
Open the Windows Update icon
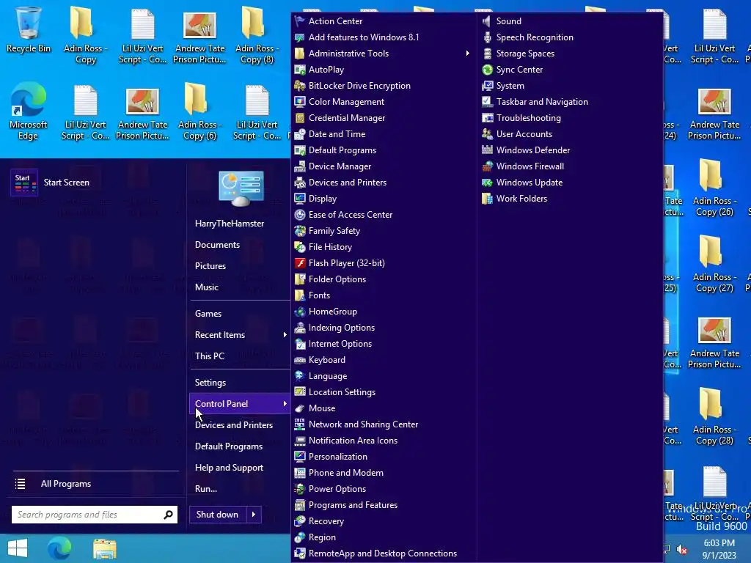pos(487,183)
